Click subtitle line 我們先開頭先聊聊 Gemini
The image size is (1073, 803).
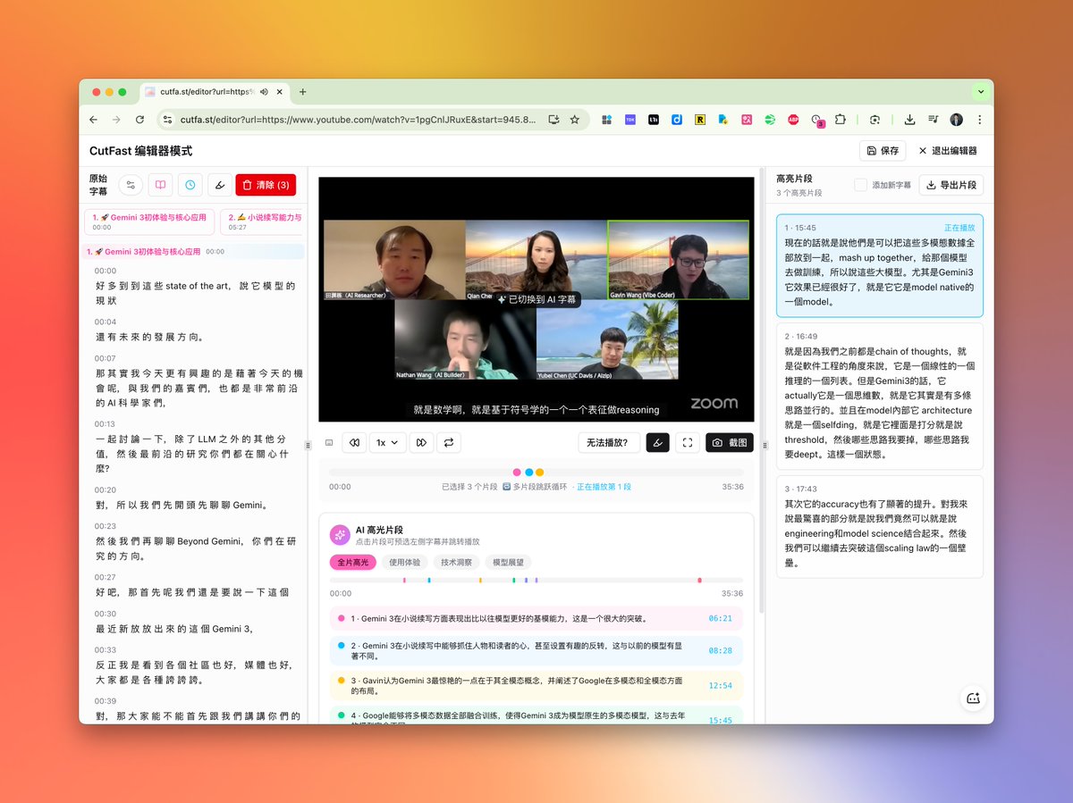click(182, 505)
